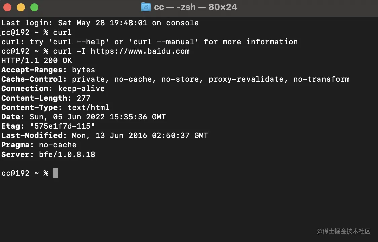Select the 'HTTP/1.1 200 OK' status line
The image size is (378, 242).
(36, 60)
